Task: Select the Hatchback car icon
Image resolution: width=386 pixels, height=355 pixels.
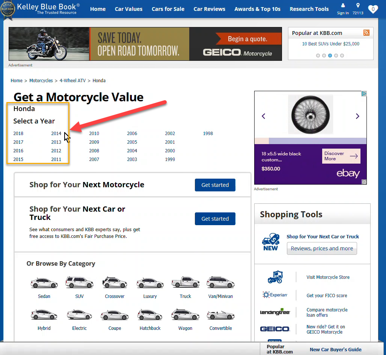Action: (150, 314)
